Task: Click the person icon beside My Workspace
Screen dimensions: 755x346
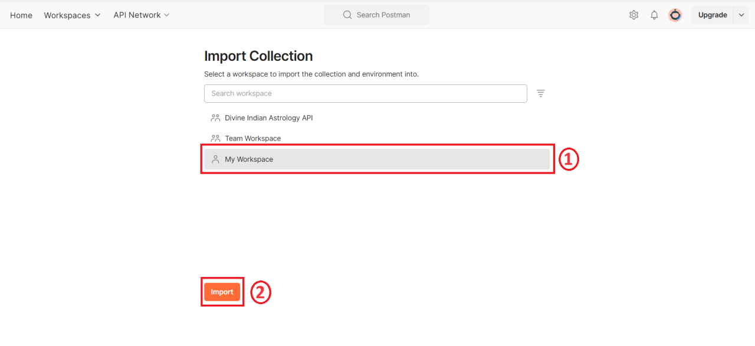Action: (215, 159)
